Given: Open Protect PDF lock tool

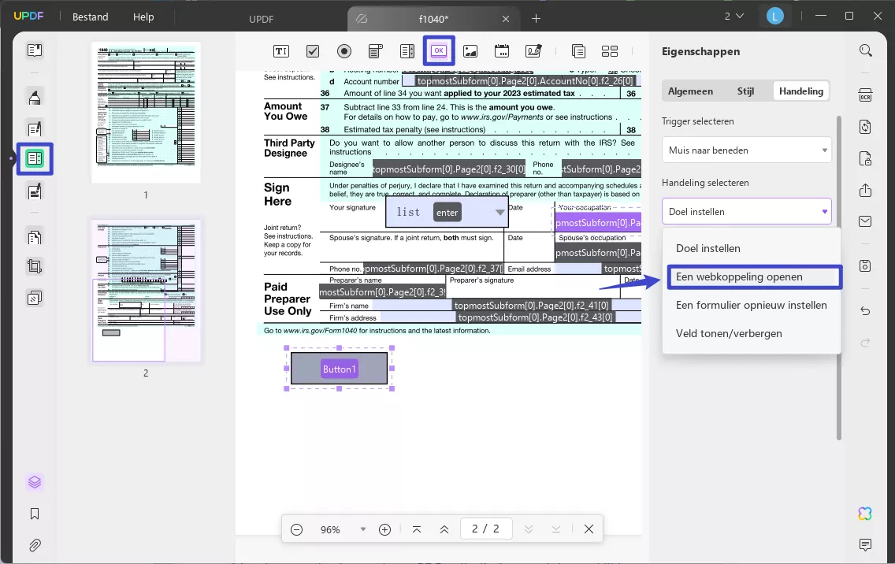Looking at the screenshot, I should point(865,158).
